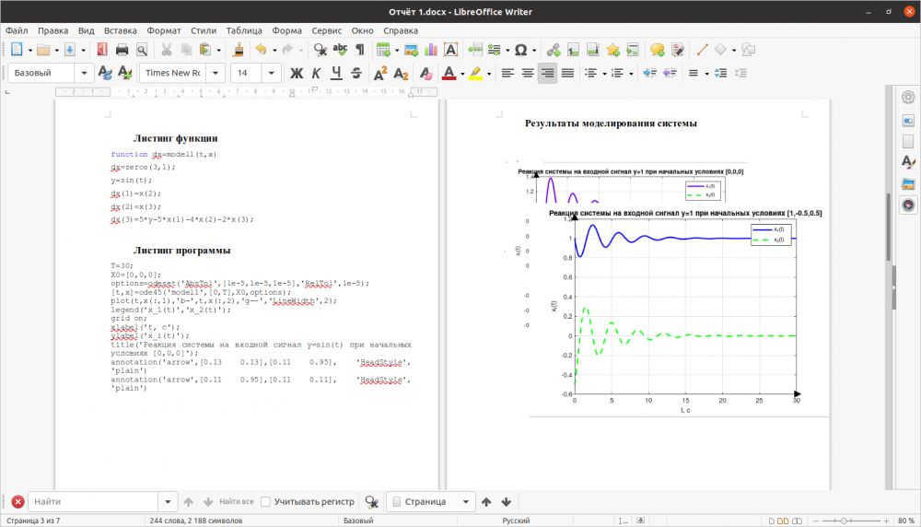Open the 'Страница' navigate-by dropdown
921x527 pixels.
(465, 501)
